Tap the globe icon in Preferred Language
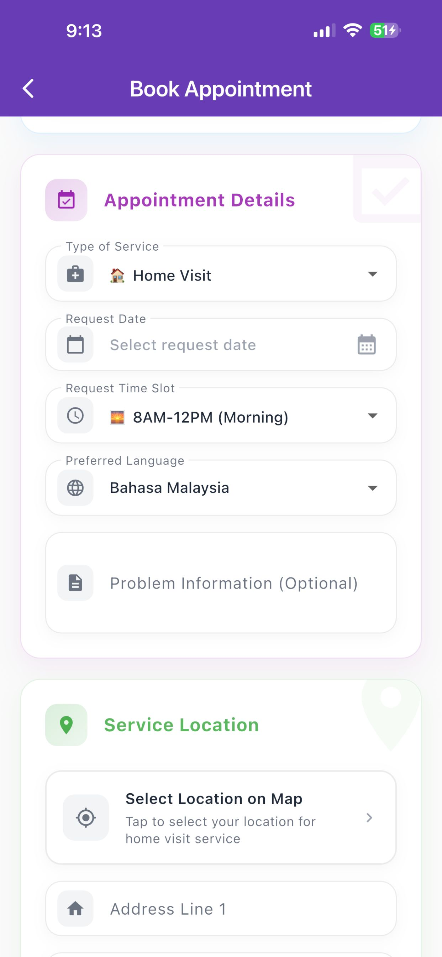 (75, 488)
